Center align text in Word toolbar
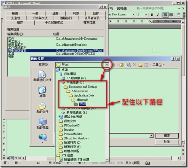The height and width of the screenshot is (168, 188). point(171,15)
